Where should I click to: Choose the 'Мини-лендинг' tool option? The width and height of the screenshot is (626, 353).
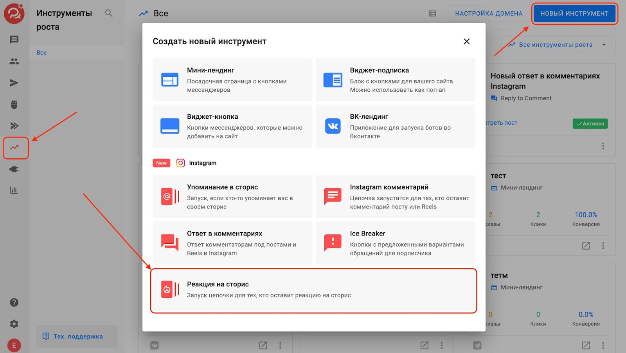tap(232, 80)
